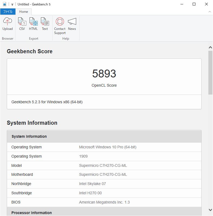Click the large 'System Information' section heading
This screenshot has height=216, width=213.
tap(32, 123)
